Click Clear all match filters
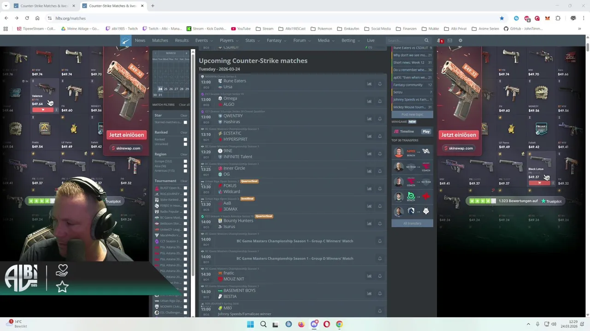Viewport: 590px width, 331px height. click(184, 105)
